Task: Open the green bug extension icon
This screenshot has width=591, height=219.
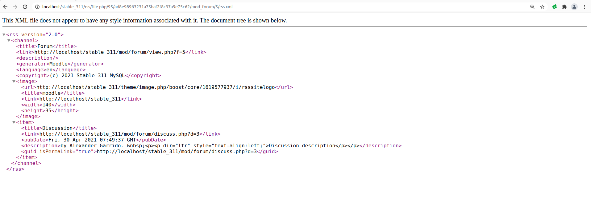Action: pyautogui.click(x=555, y=7)
